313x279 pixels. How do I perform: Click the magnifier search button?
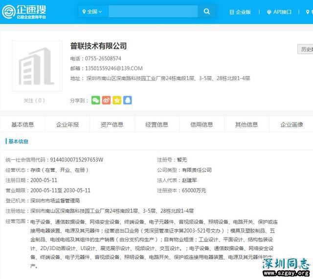tap(206, 12)
